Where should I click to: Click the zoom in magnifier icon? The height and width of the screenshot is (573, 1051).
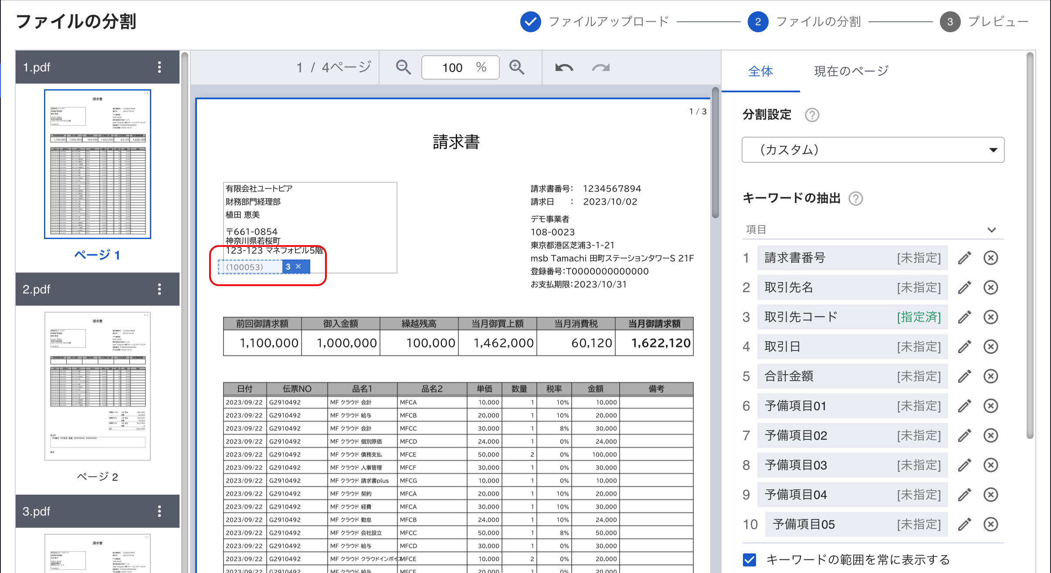(517, 67)
